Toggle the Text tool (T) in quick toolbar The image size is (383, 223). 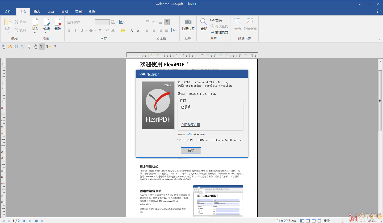click(42, 47)
